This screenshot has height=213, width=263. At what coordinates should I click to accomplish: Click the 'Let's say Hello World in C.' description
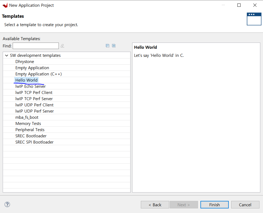click(159, 55)
